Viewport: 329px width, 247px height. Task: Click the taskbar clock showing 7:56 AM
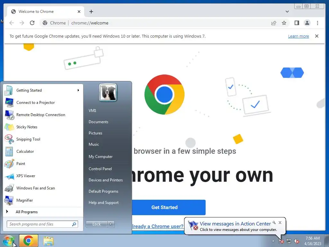coord(313,241)
